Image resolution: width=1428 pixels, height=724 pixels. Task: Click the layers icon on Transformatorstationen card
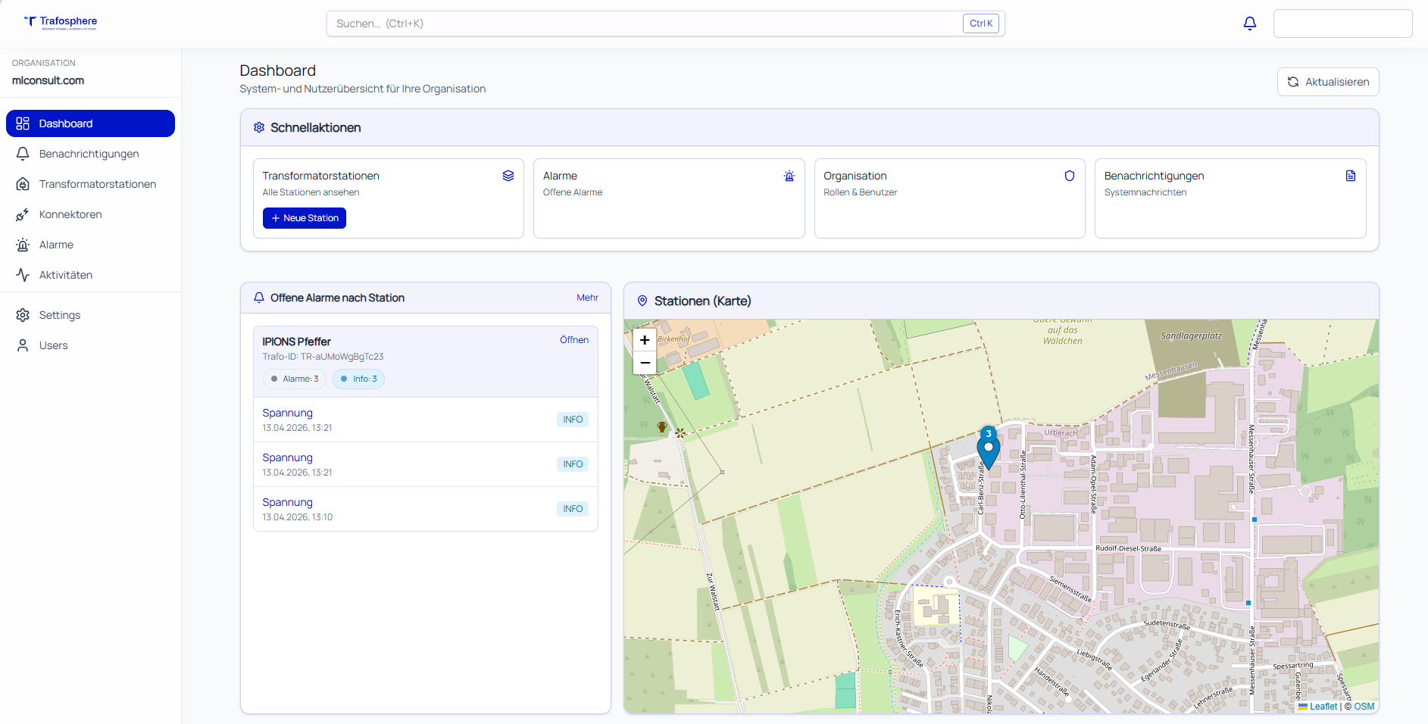(x=508, y=176)
